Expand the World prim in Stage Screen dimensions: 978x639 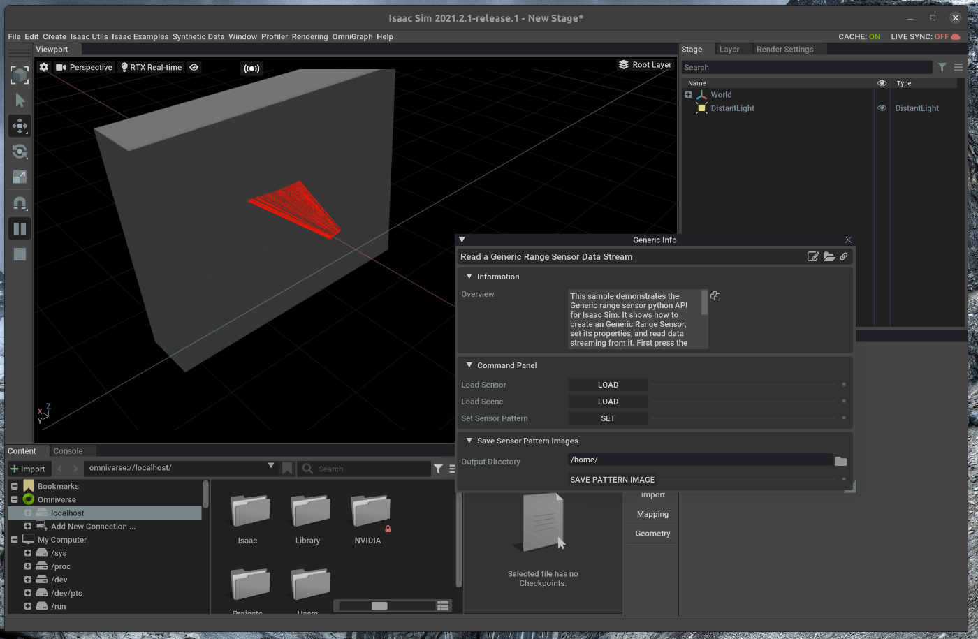click(x=688, y=94)
